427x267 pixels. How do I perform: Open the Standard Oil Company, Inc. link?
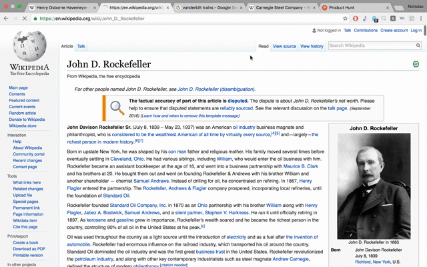[x=138, y=206]
